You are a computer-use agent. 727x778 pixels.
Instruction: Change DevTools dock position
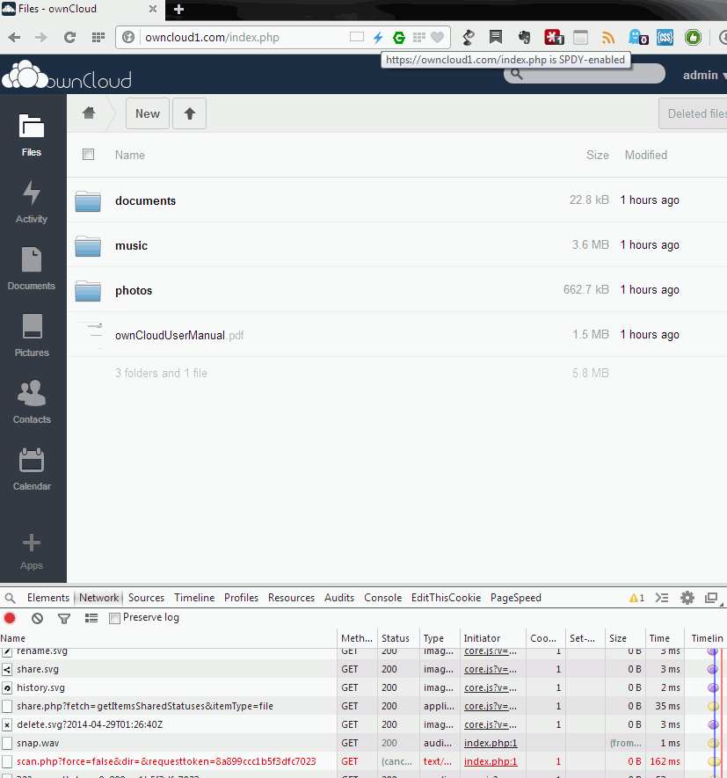(x=712, y=598)
